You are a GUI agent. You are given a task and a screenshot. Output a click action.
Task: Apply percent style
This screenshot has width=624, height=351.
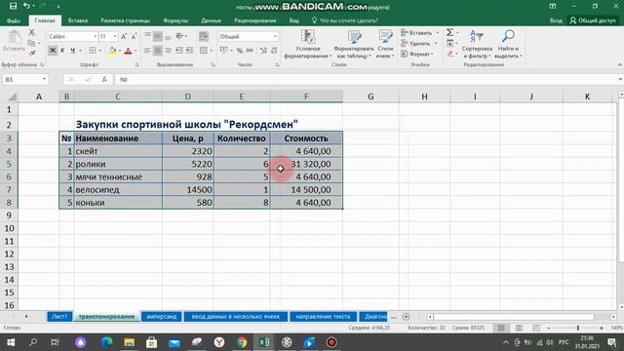(240, 51)
